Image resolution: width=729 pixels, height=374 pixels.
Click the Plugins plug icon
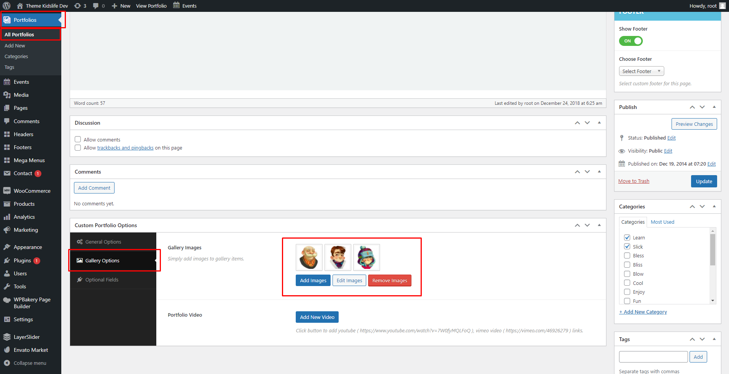coord(7,260)
